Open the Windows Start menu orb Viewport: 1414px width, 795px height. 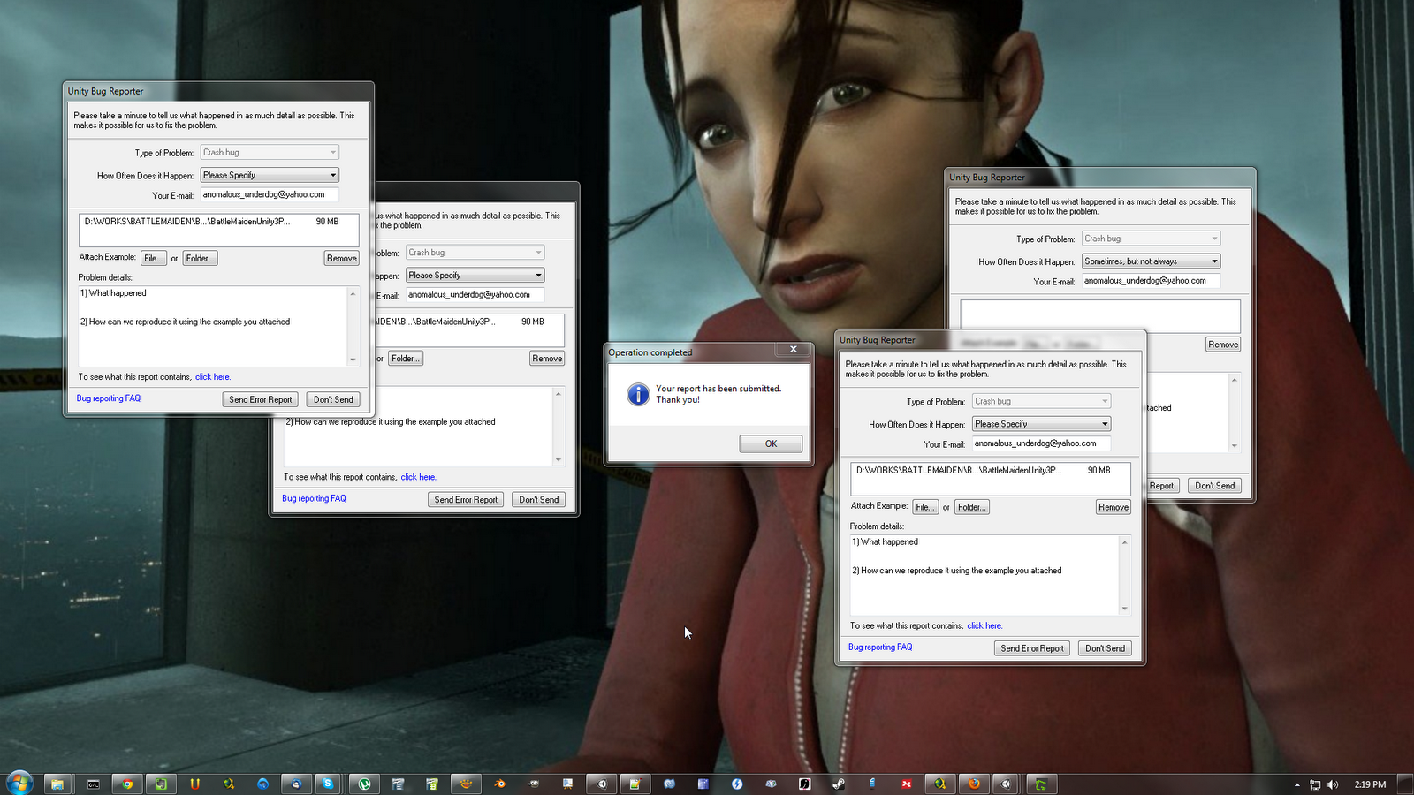pyautogui.click(x=19, y=783)
